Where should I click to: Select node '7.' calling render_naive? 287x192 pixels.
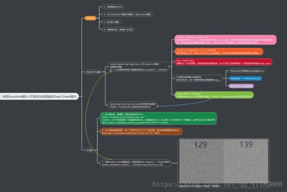(136, 163)
